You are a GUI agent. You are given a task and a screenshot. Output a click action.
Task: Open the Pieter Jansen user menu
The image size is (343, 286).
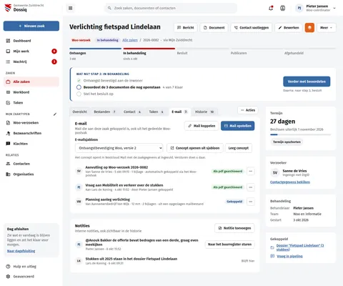tap(316, 8)
